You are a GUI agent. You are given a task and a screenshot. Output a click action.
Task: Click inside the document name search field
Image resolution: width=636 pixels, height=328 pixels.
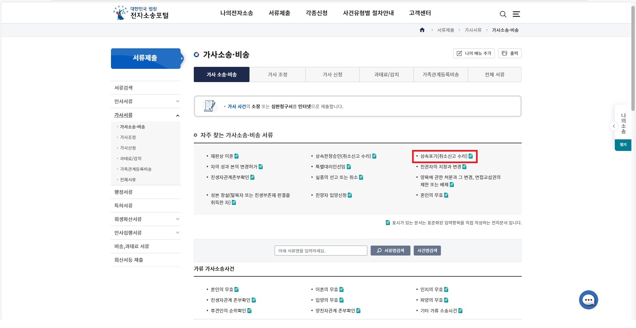coord(320,251)
